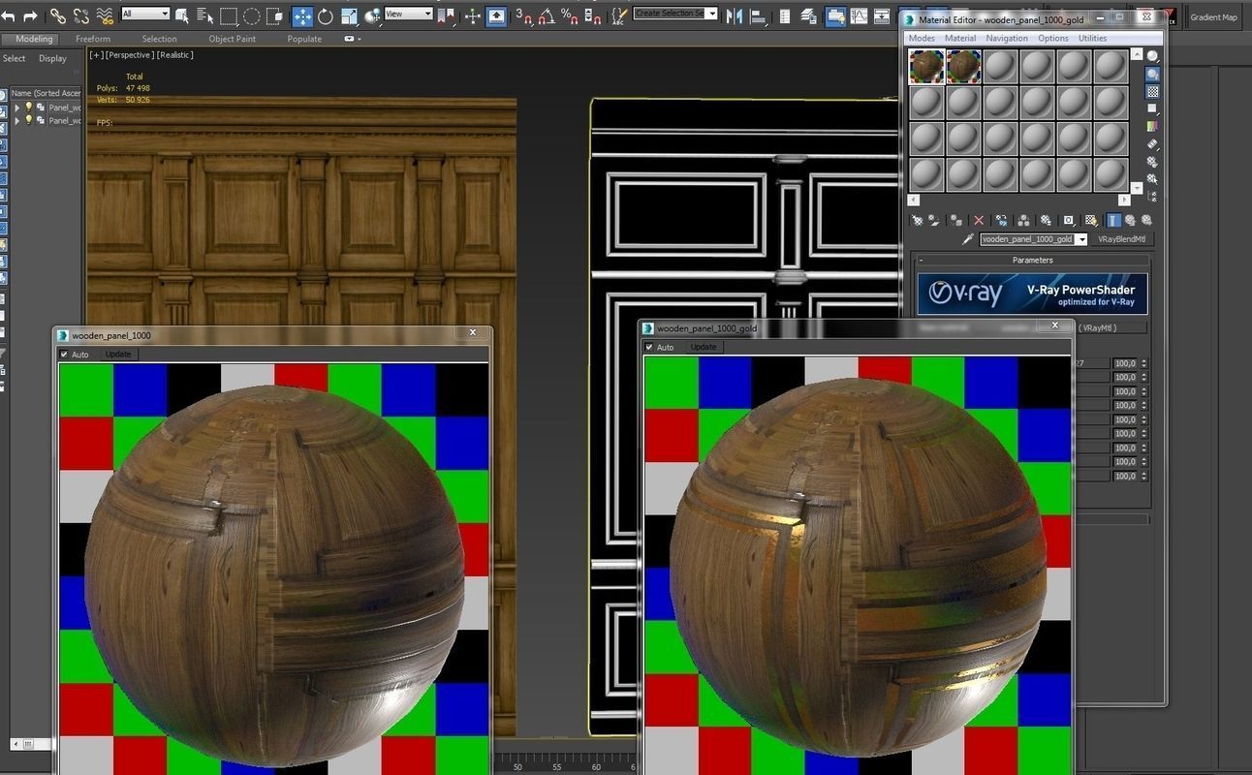Click the top blend amount 100,0 spinner arrows
This screenshot has width=1252, height=775.
[1143, 363]
